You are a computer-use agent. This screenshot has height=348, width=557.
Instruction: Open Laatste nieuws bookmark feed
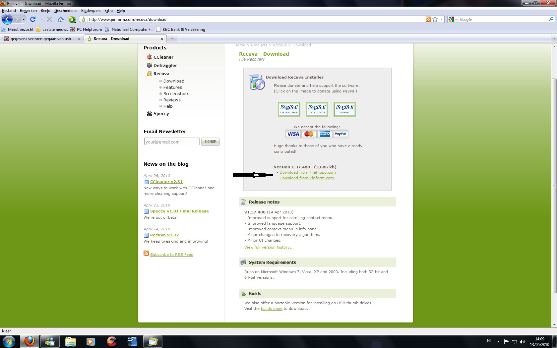(x=52, y=29)
